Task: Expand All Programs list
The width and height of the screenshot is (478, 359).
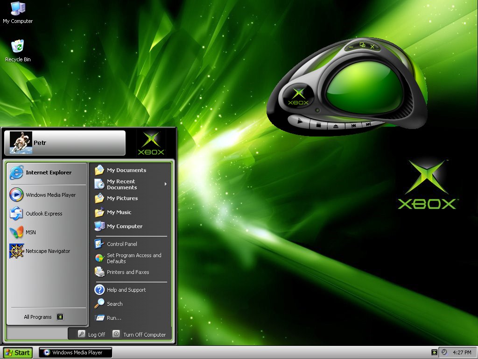Action: 43,317
